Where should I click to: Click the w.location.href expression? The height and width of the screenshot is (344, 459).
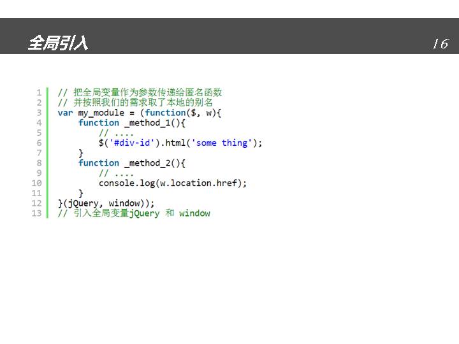coord(198,183)
